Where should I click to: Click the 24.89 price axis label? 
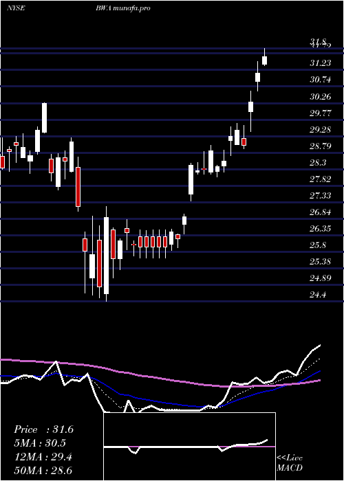click(321, 278)
